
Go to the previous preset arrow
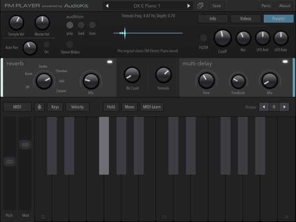pyautogui.click(x=107, y=6)
